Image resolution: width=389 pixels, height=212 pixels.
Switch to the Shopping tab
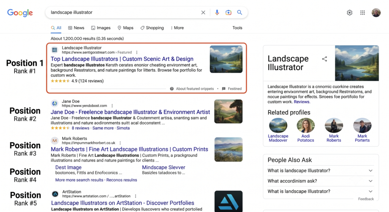coord(152,28)
